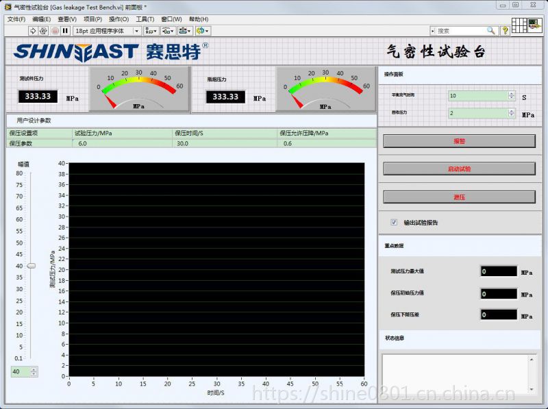
Task: Open the 帮助(H) menu
Action: [199, 19]
